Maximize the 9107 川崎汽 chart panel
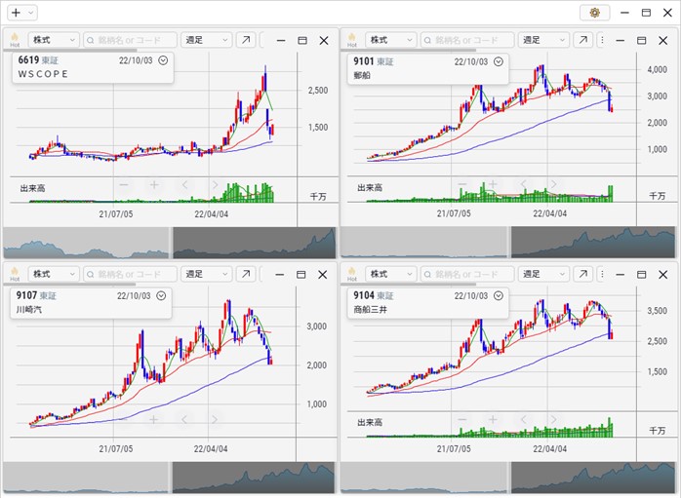681x498 pixels. pyautogui.click(x=300, y=274)
